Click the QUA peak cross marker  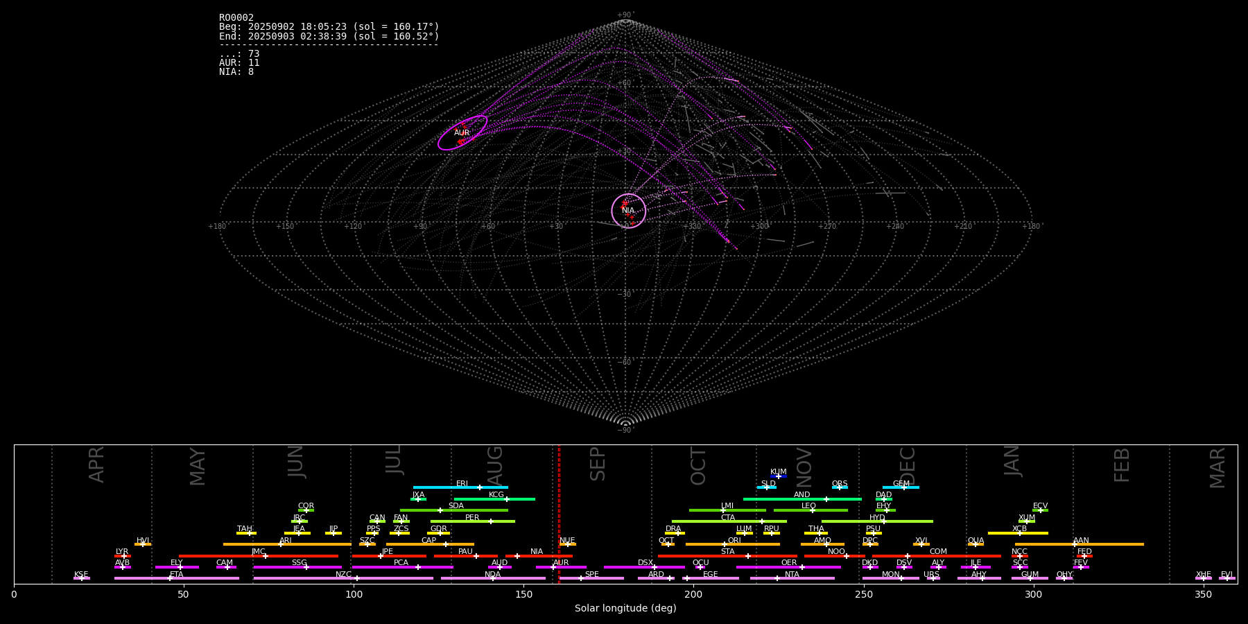975,544
